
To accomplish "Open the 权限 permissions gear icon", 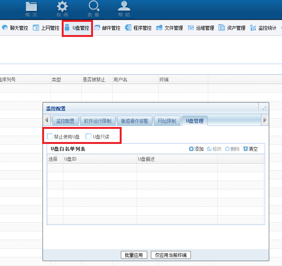I will [62, 6].
